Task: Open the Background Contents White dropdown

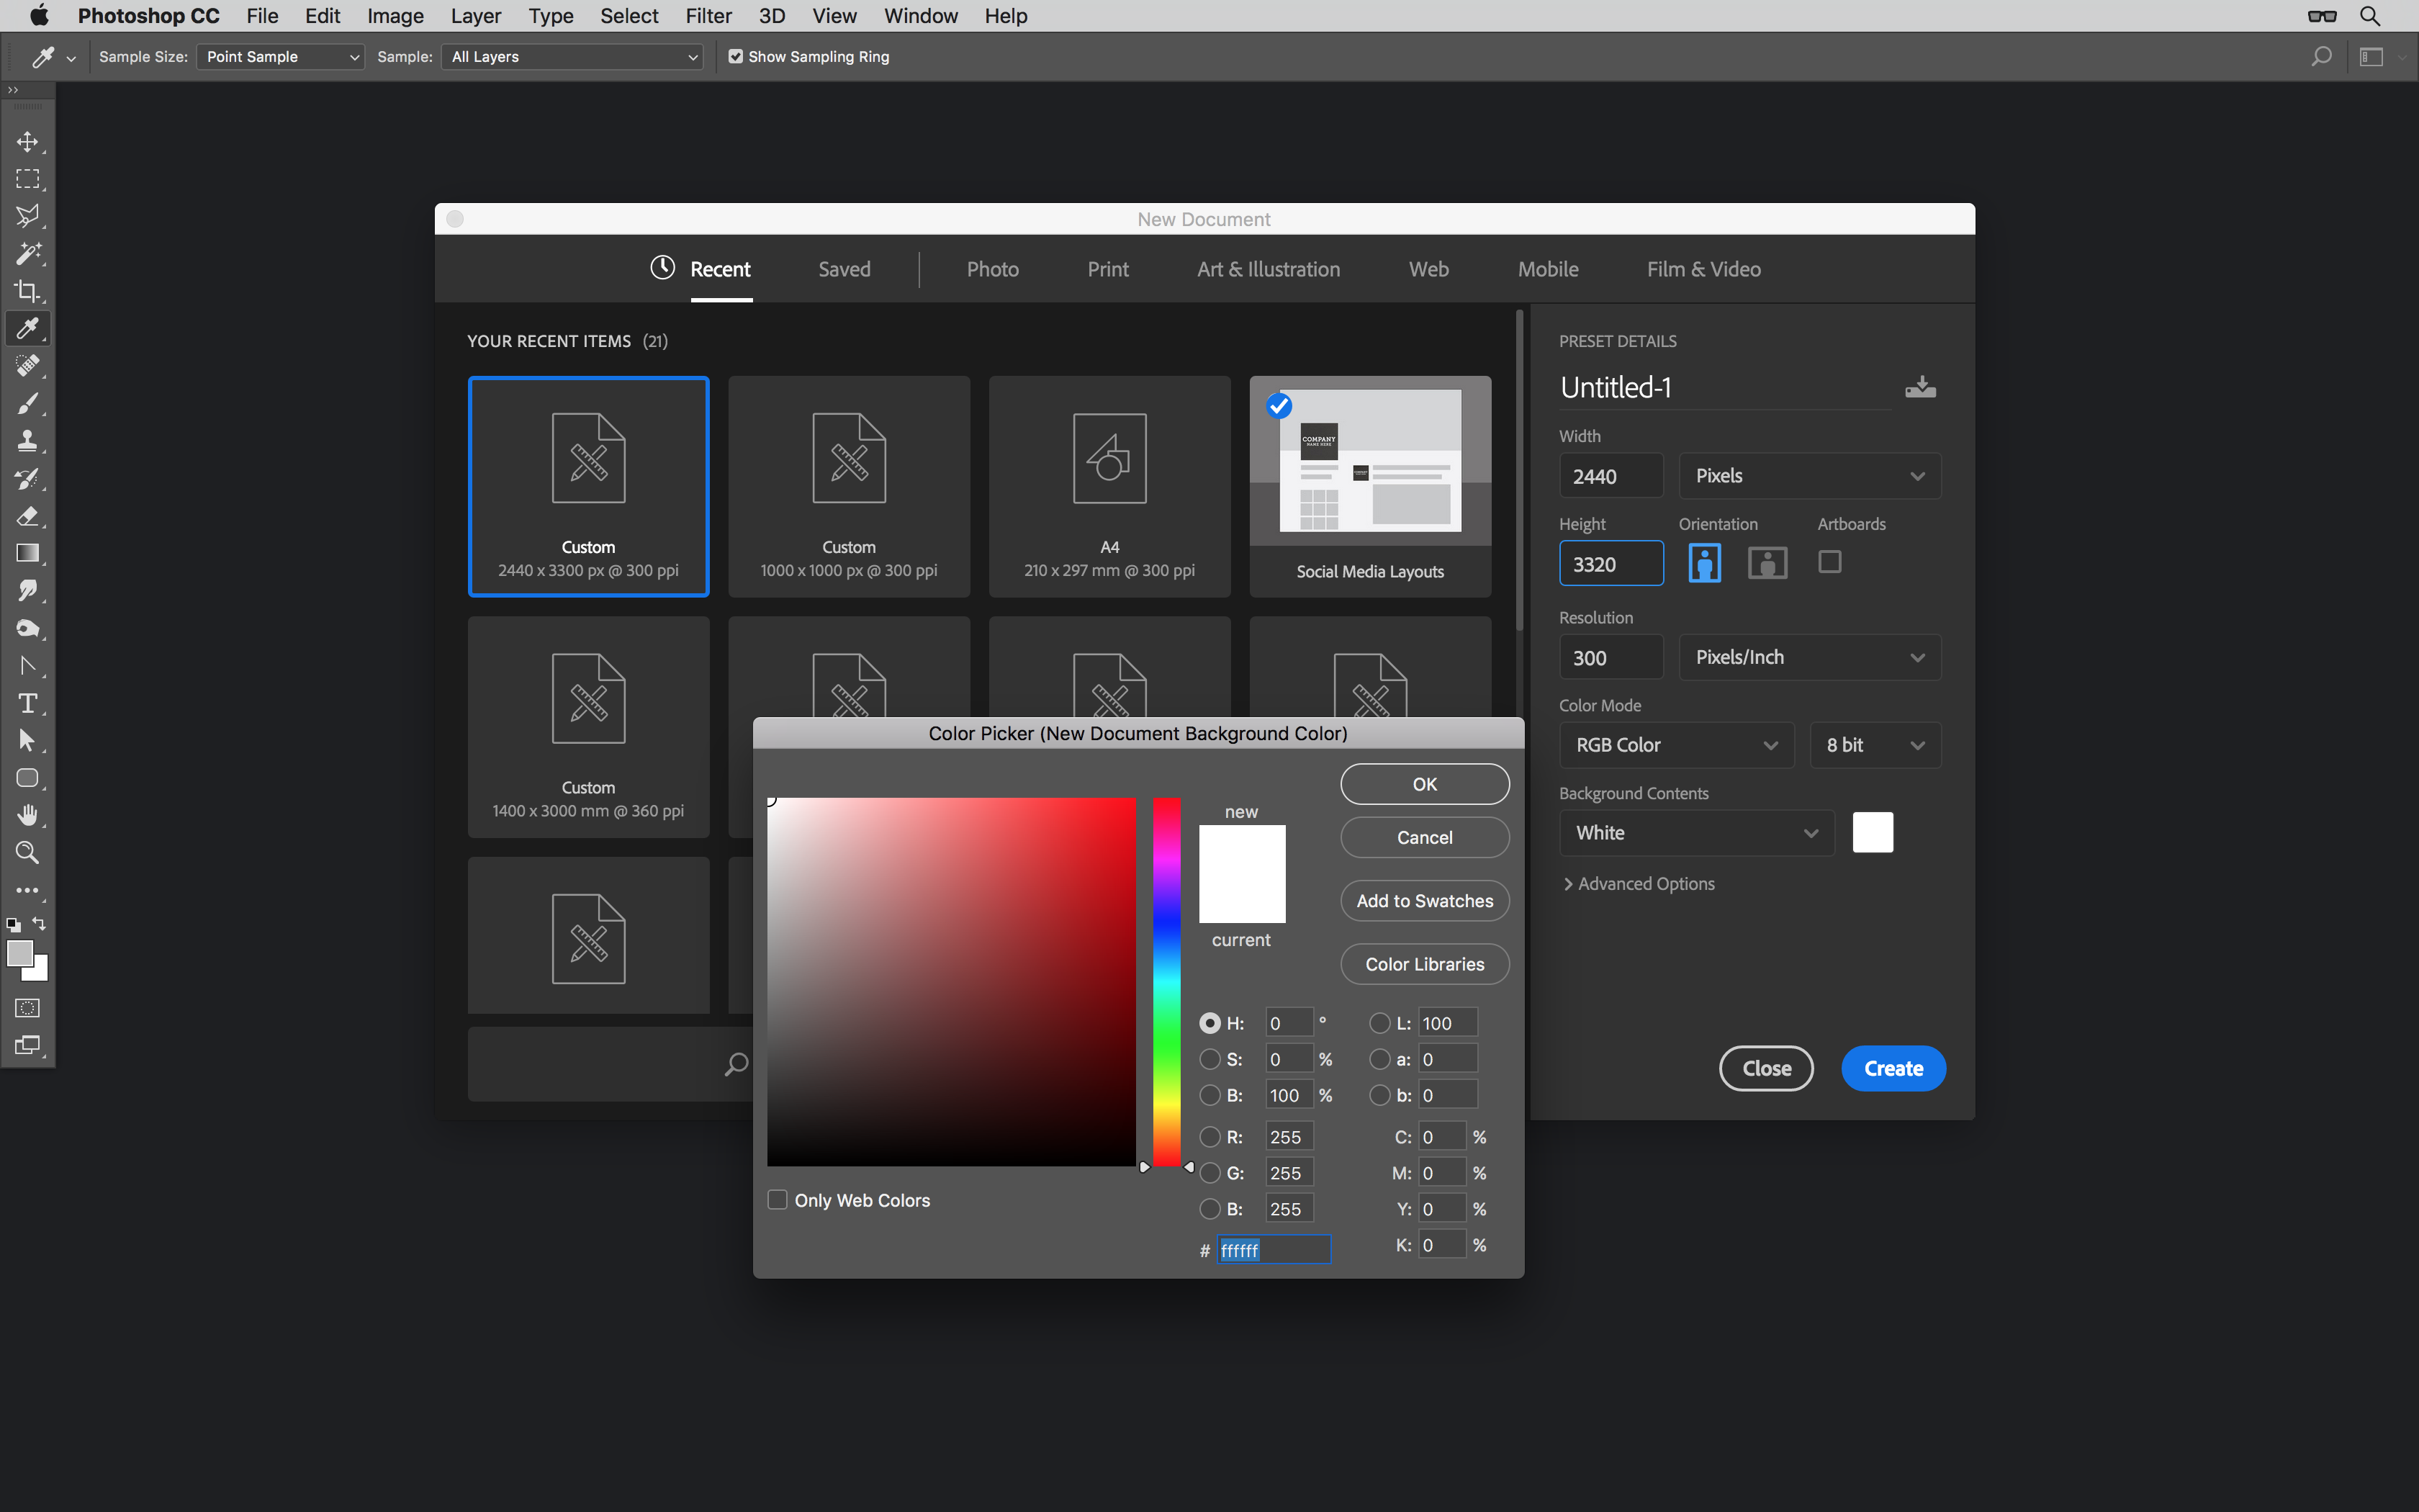Action: 1696,833
